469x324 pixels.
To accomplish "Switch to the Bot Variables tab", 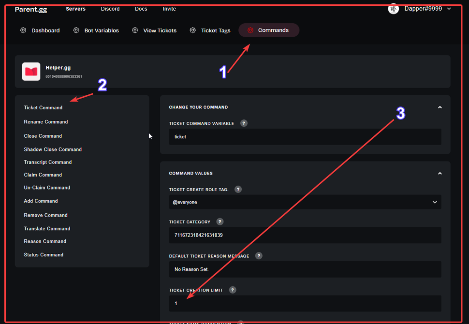I will [x=96, y=30].
